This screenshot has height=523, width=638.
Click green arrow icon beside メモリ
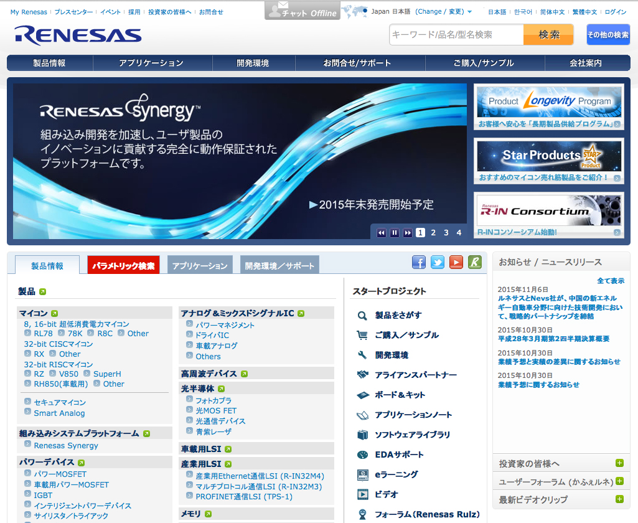(x=208, y=514)
